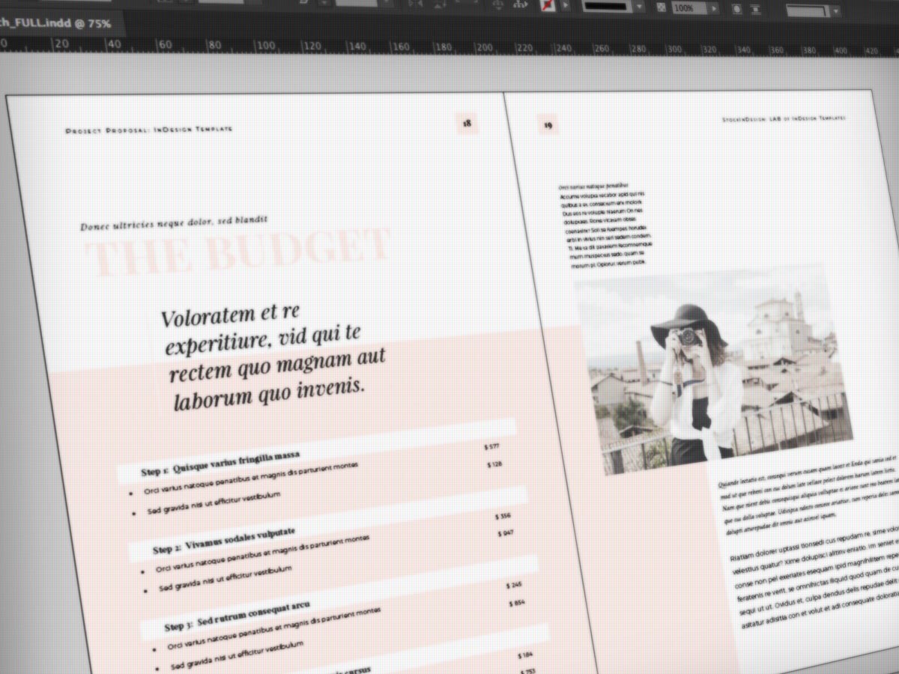Click the text wrap icon in the control bar

pyautogui.click(x=757, y=9)
